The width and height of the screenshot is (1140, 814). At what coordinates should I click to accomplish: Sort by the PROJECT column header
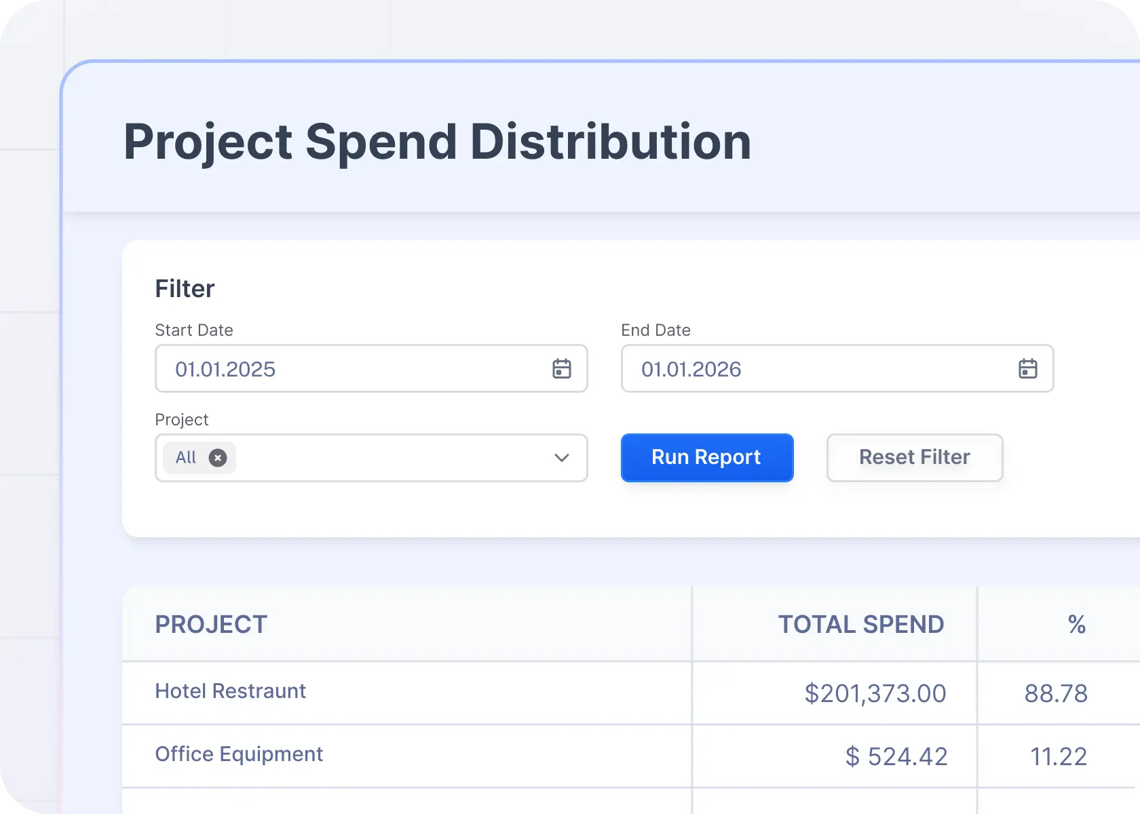click(211, 624)
